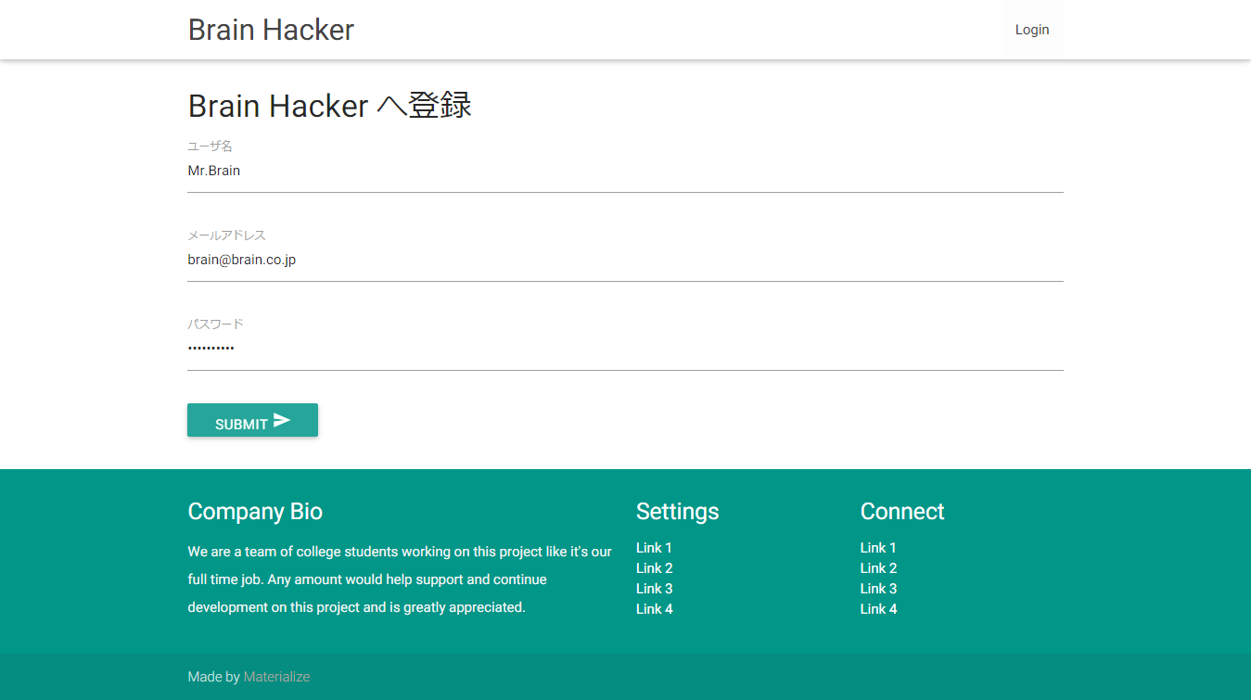Click the Company Bio heading

pos(255,512)
